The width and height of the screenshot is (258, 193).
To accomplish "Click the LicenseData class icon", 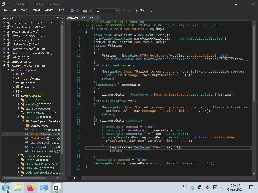I will [x=22, y=113].
